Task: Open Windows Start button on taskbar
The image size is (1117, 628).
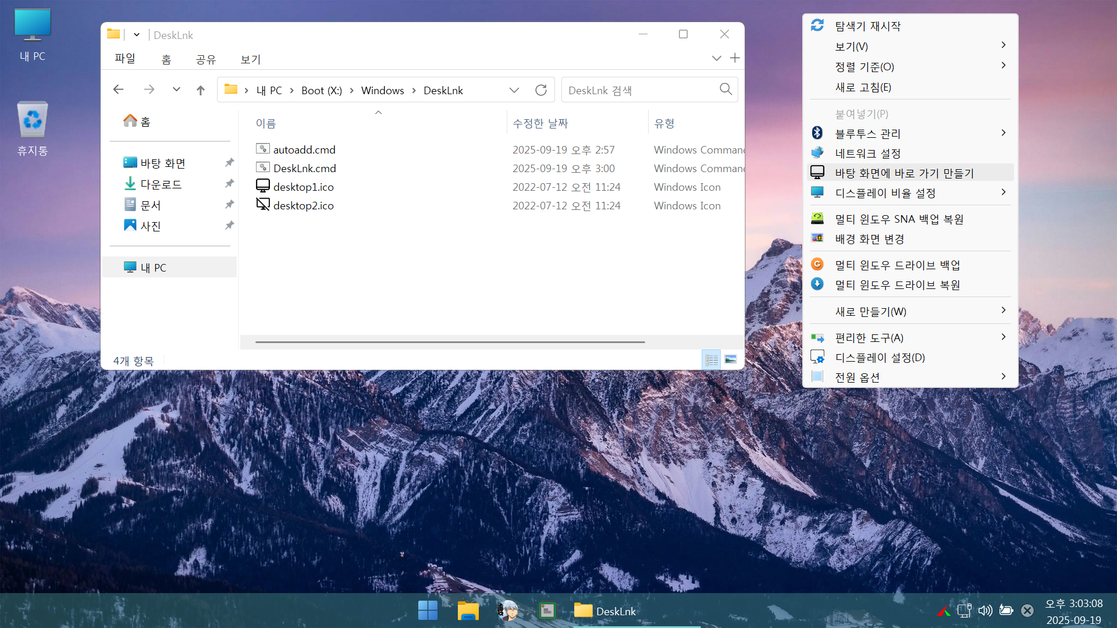Action: click(428, 611)
